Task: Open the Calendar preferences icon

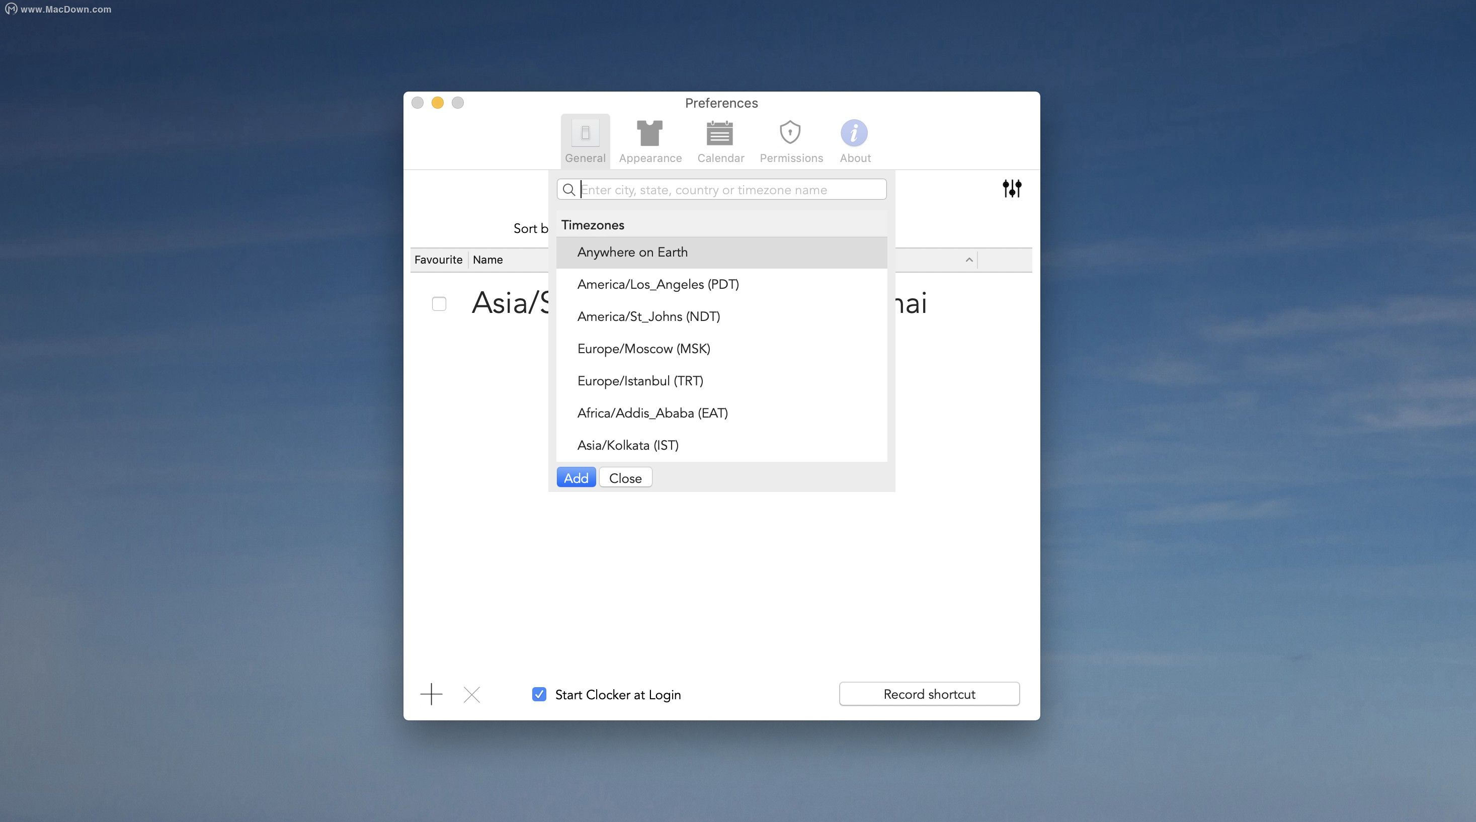Action: pyautogui.click(x=720, y=140)
